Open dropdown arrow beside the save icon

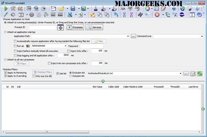point(79,9)
